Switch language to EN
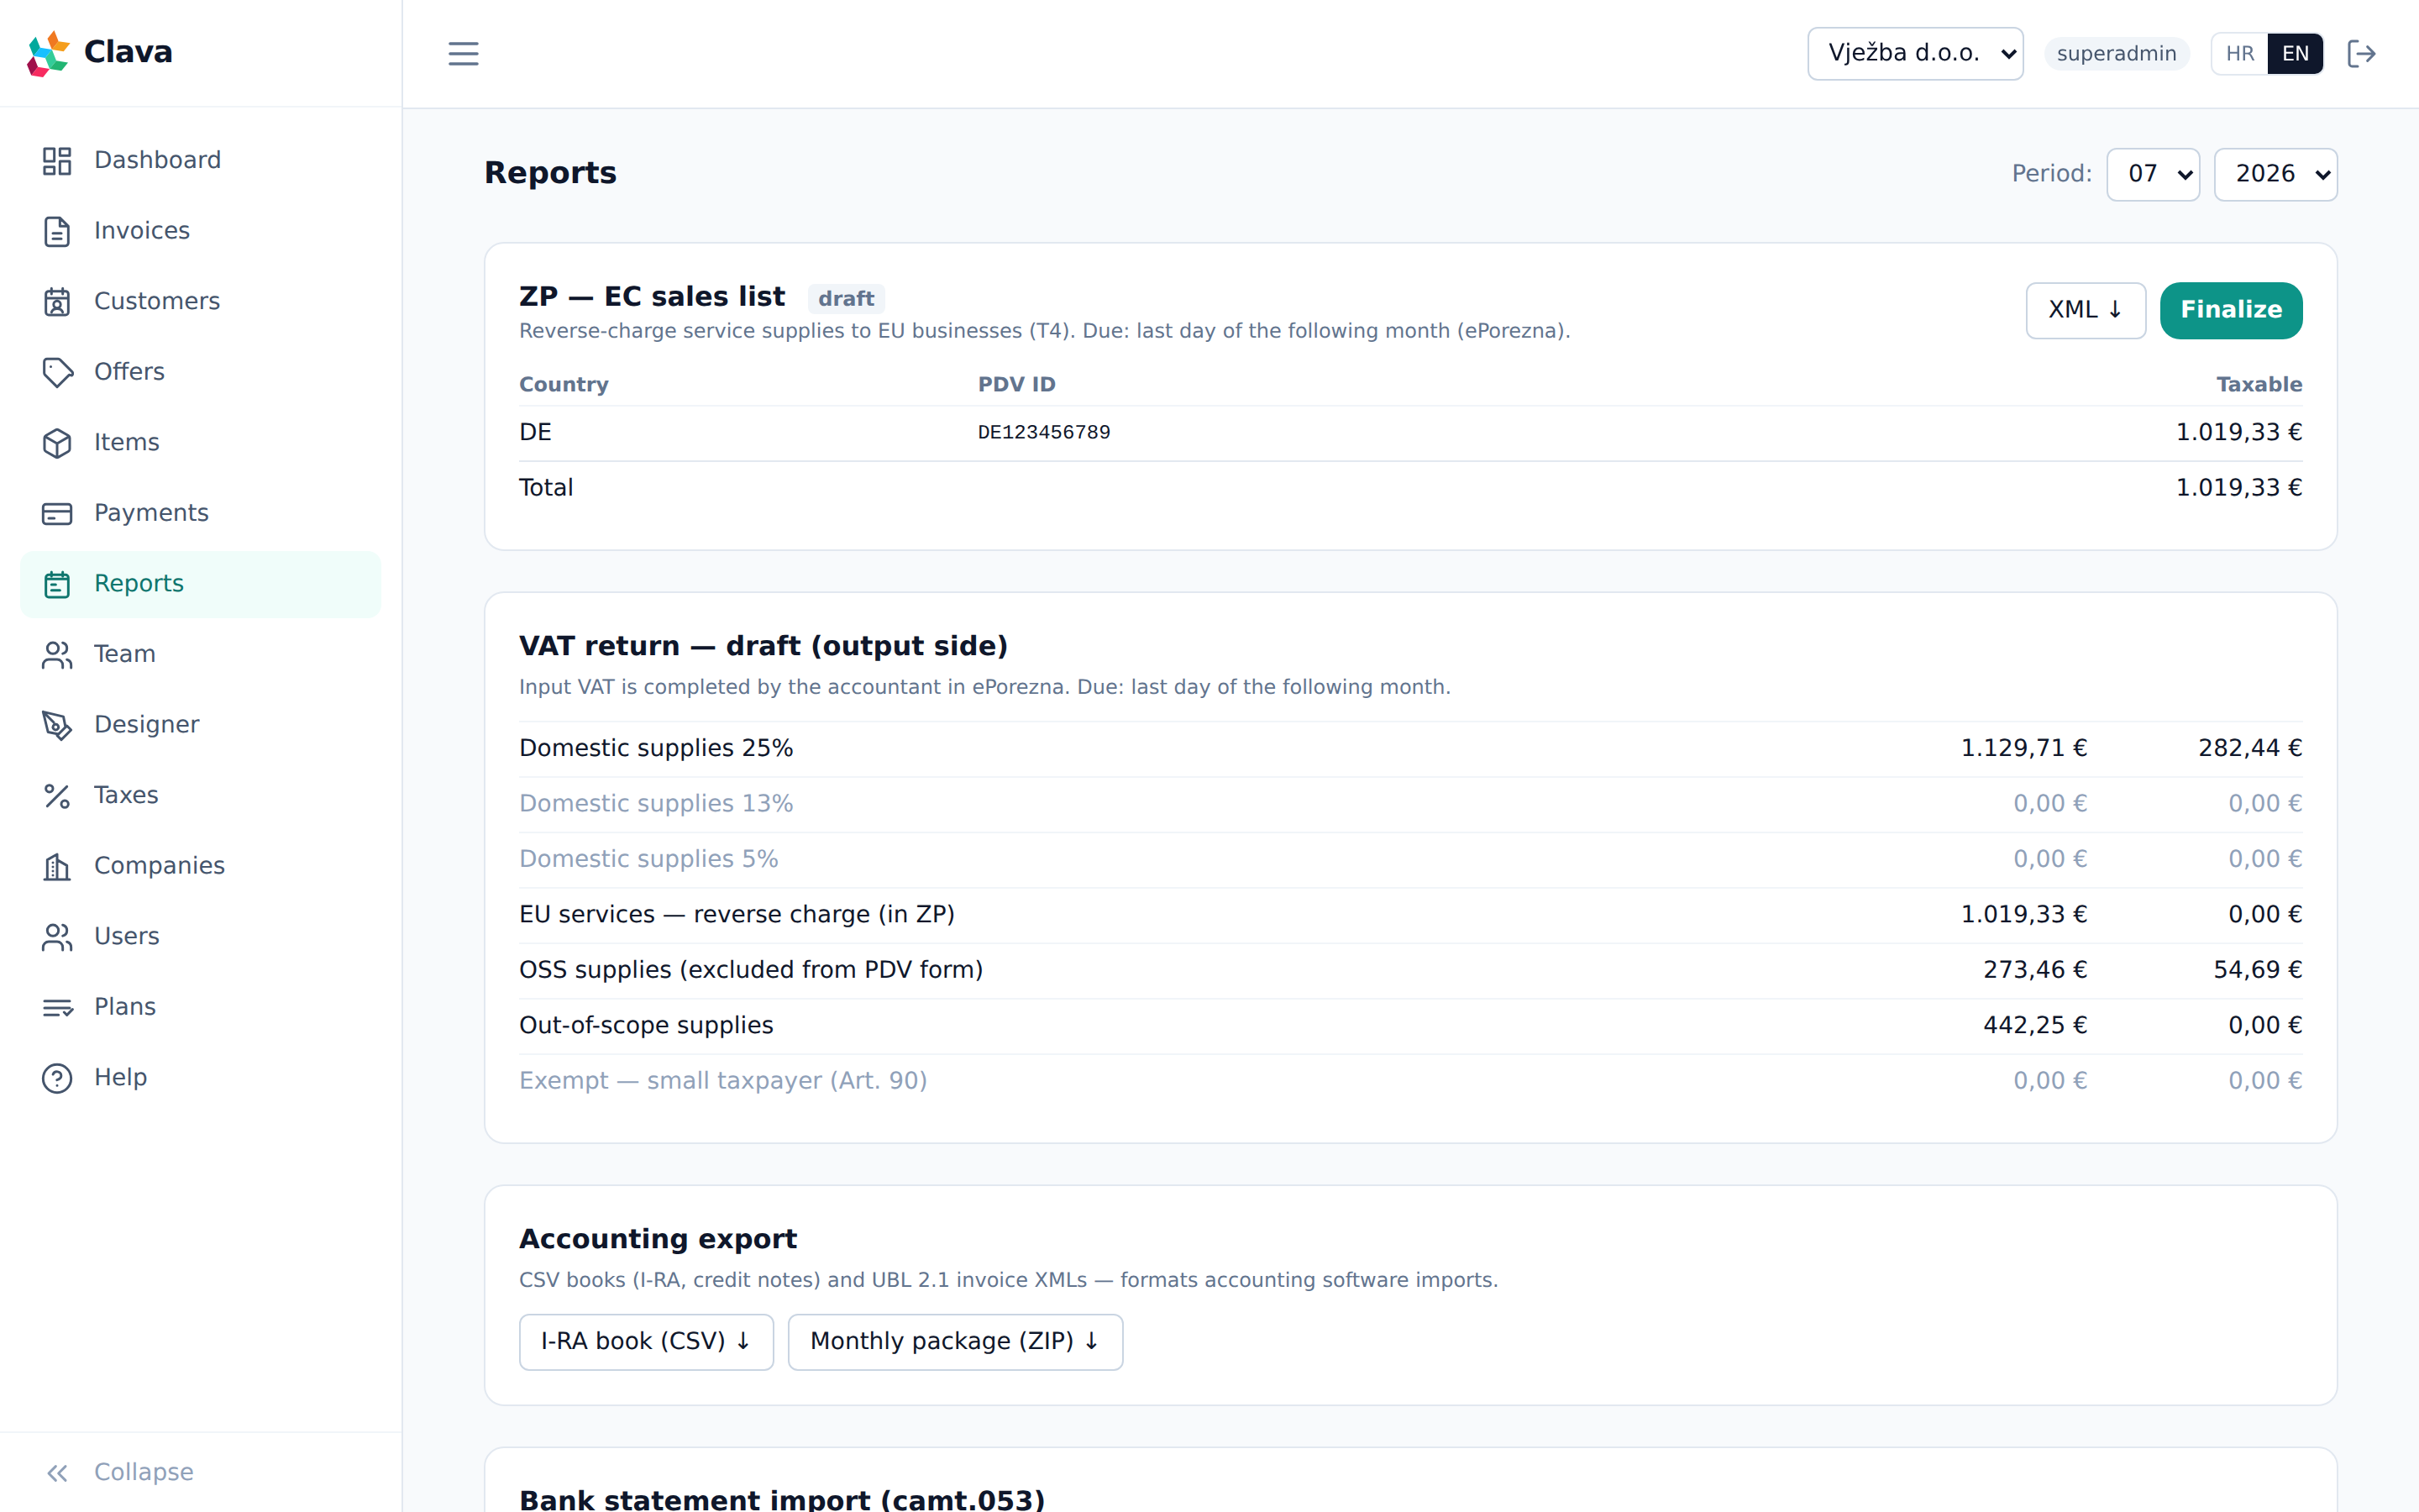Screen dimensions: 2419x1512 pos(2295,53)
